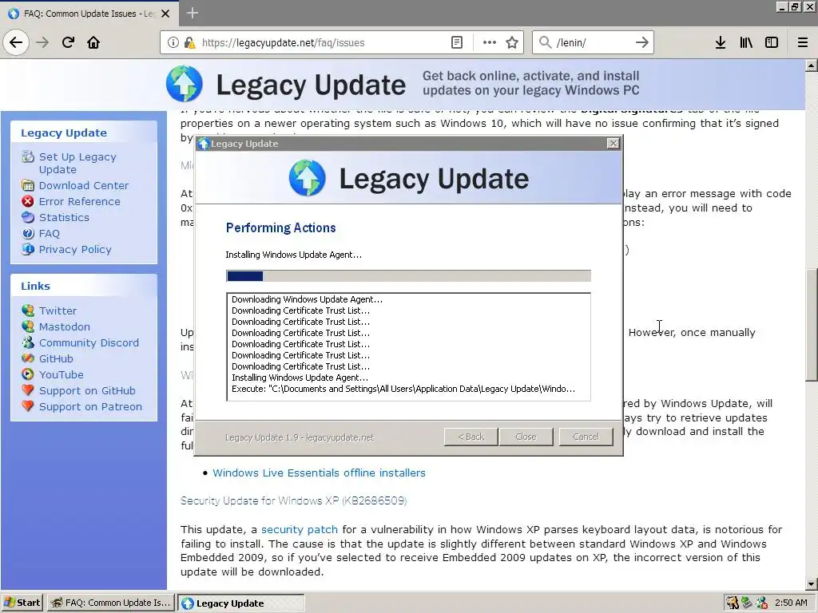The height and width of the screenshot is (613, 818).
Task: Close the FAQ Common Update Issues tab
Action: [165, 14]
